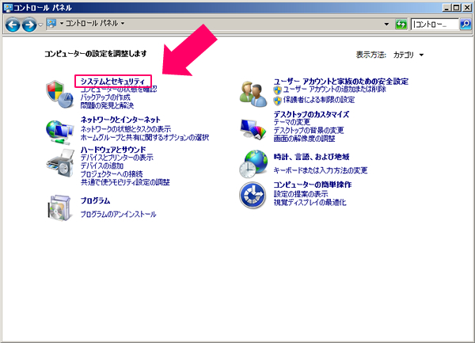Image resolution: width=475 pixels, height=343 pixels.
Task: Click the Programs category icon
Action: [x=59, y=208]
